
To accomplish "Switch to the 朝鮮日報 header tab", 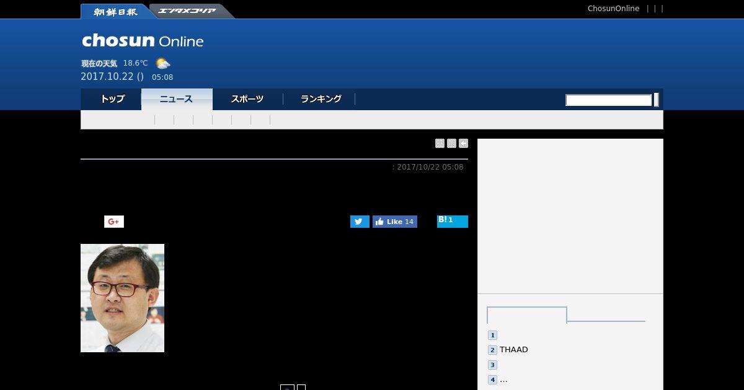I will point(115,12).
